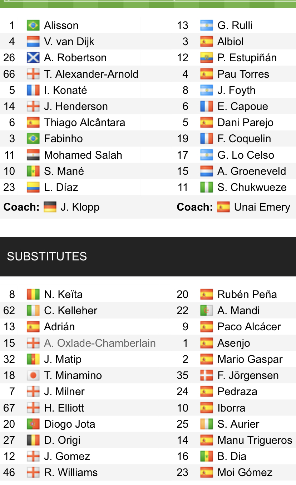Click the SUBSTITUTES section header
296x485 pixels.
[47, 256]
